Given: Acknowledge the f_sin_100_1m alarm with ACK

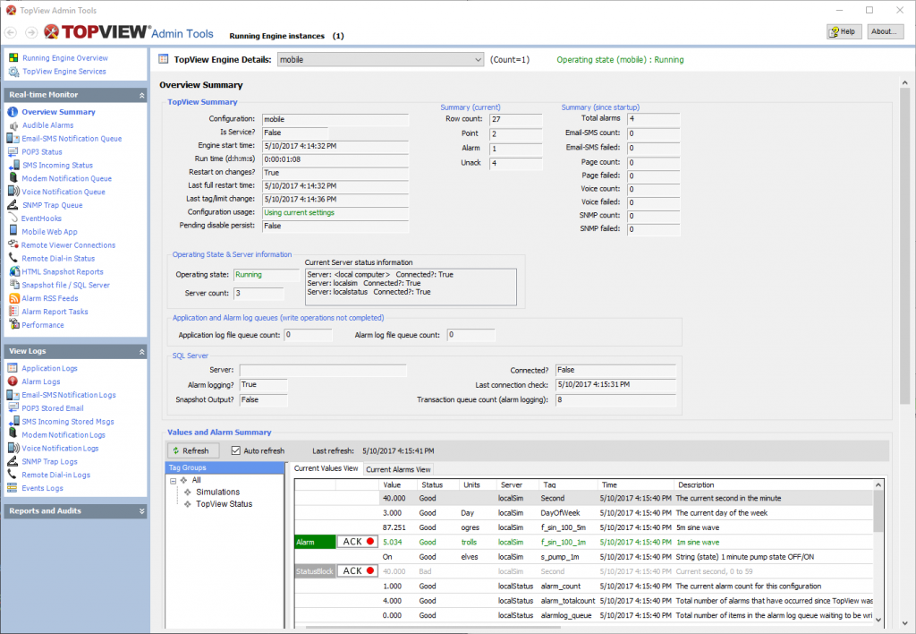Looking at the screenshot, I should point(357,542).
